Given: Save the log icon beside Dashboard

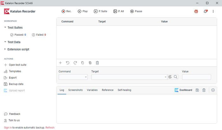Looking at the screenshot, I should click(197, 90).
